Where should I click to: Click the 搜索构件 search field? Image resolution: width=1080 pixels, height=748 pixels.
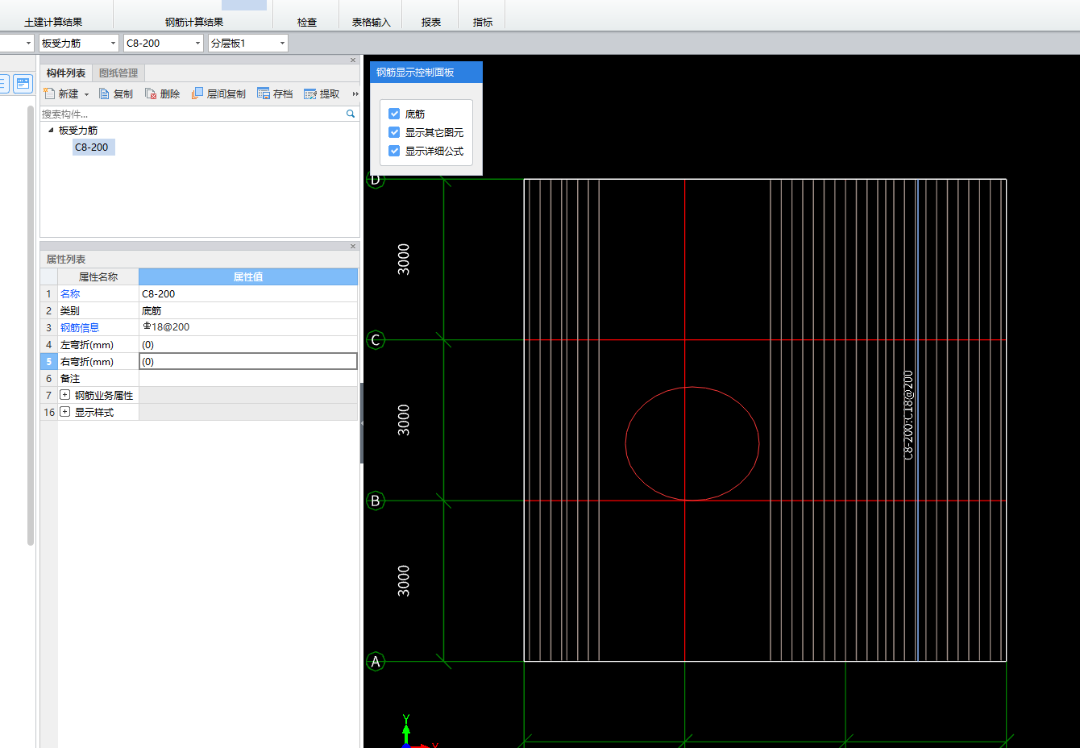click(x=192, y=114)
